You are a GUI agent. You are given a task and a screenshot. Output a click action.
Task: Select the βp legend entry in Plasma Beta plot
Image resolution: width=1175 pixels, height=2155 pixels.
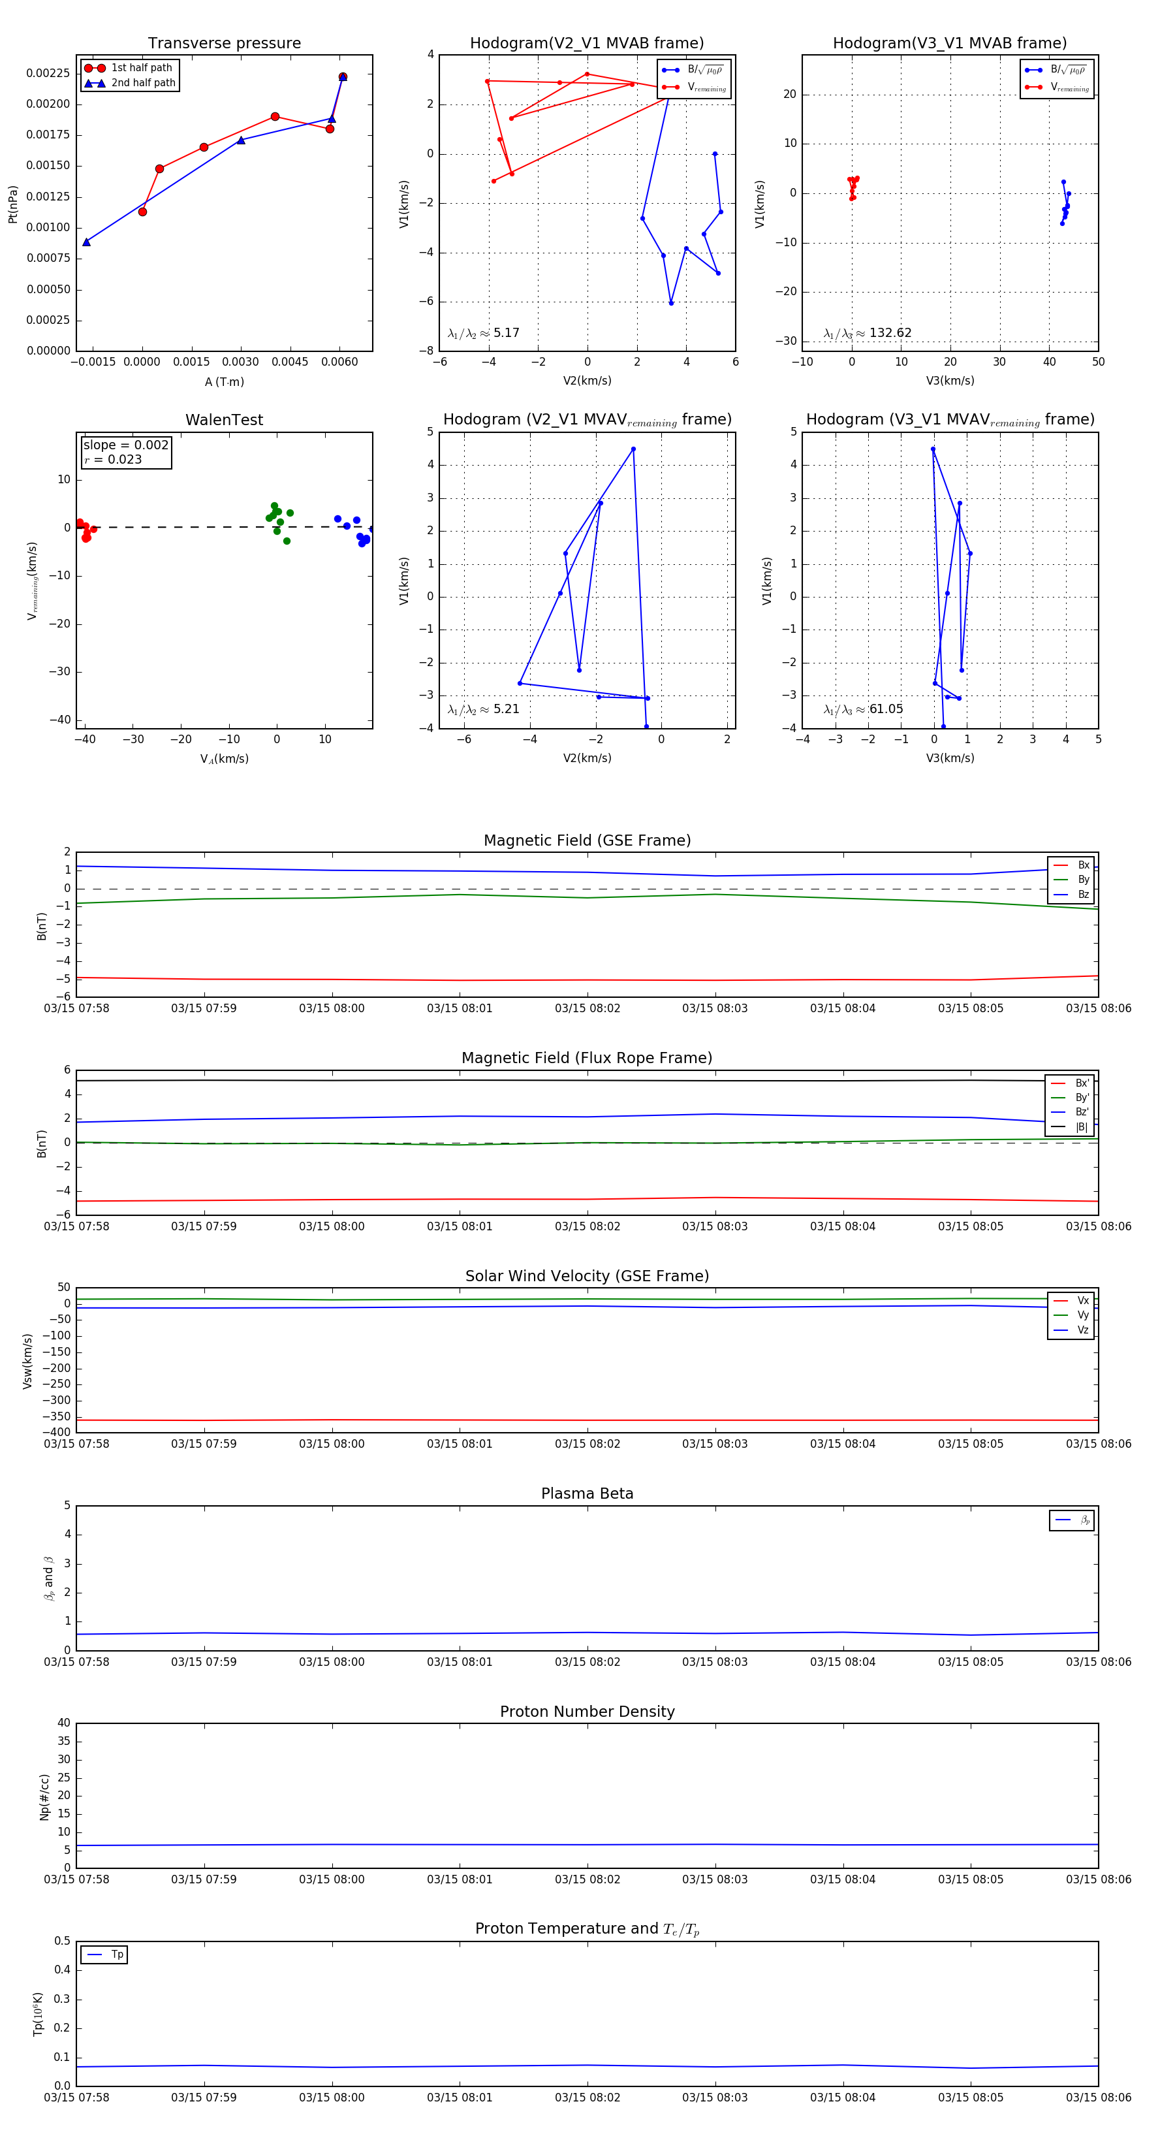point(1072,1520)
